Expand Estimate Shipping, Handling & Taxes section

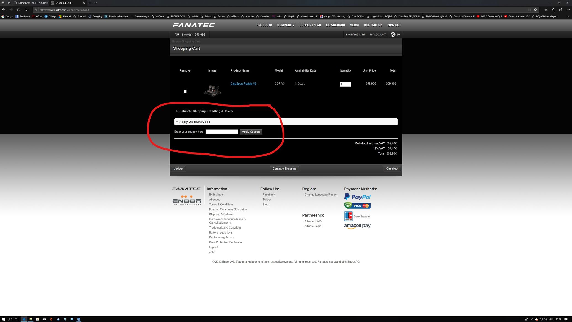tap(206, 111)
